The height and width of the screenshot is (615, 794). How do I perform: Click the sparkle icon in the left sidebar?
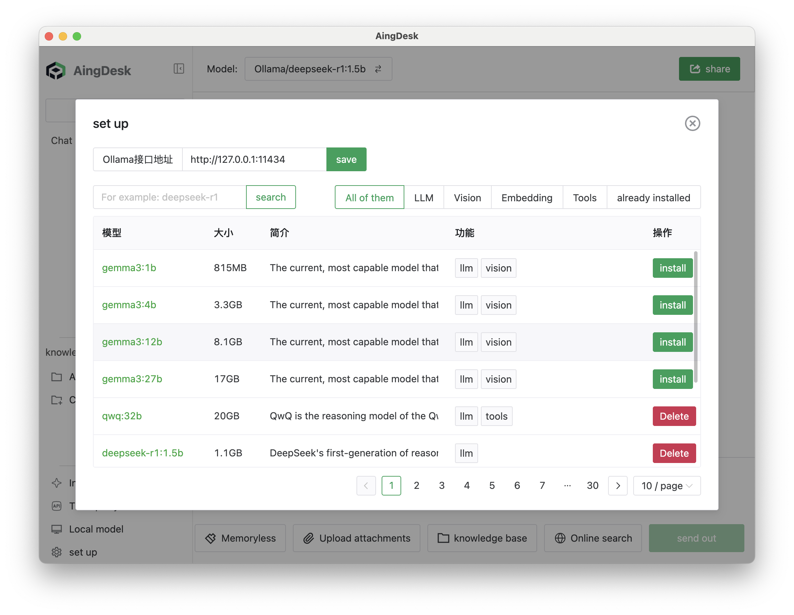[x=57, y=483]
